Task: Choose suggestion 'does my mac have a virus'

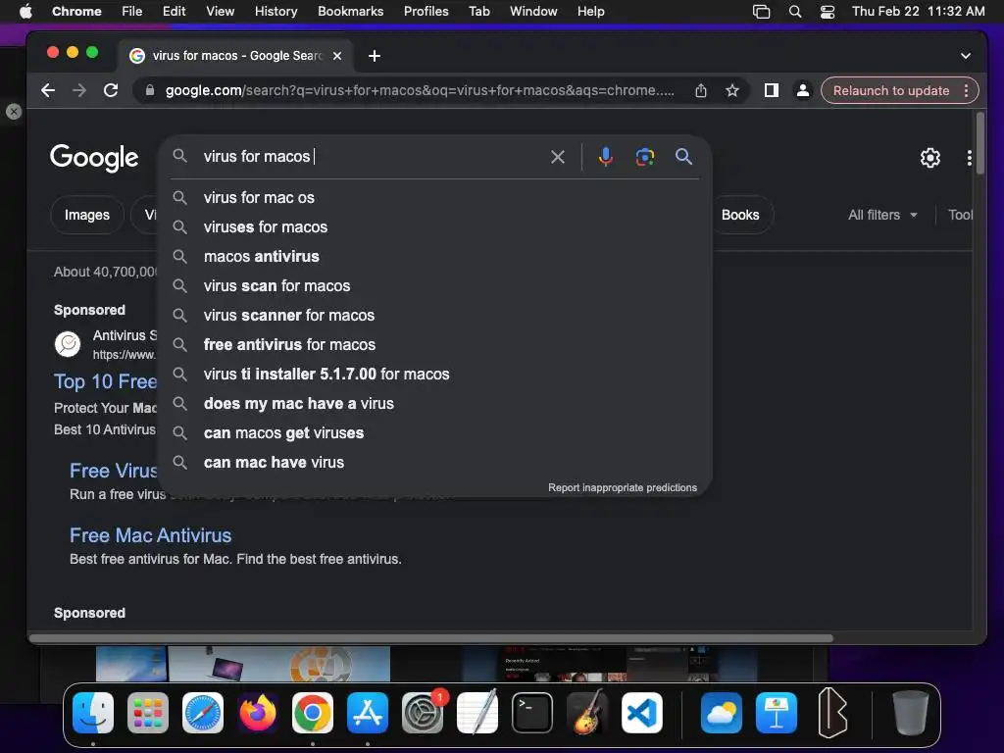Action: tap(435, 404)
